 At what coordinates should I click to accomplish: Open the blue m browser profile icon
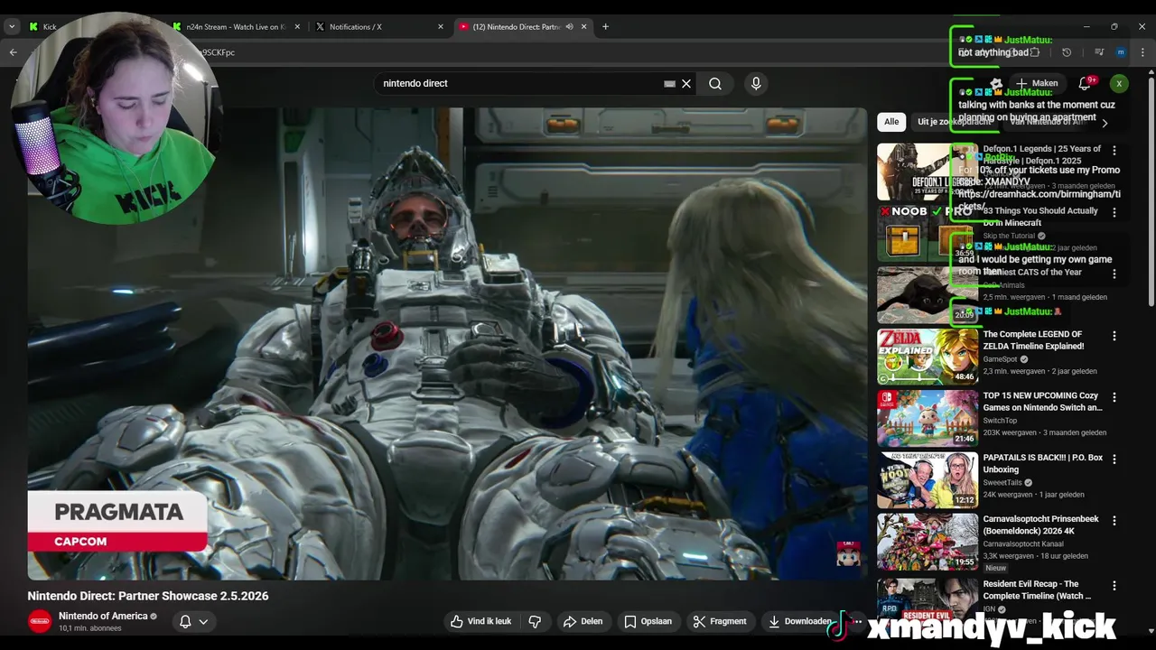[1121, 52]
